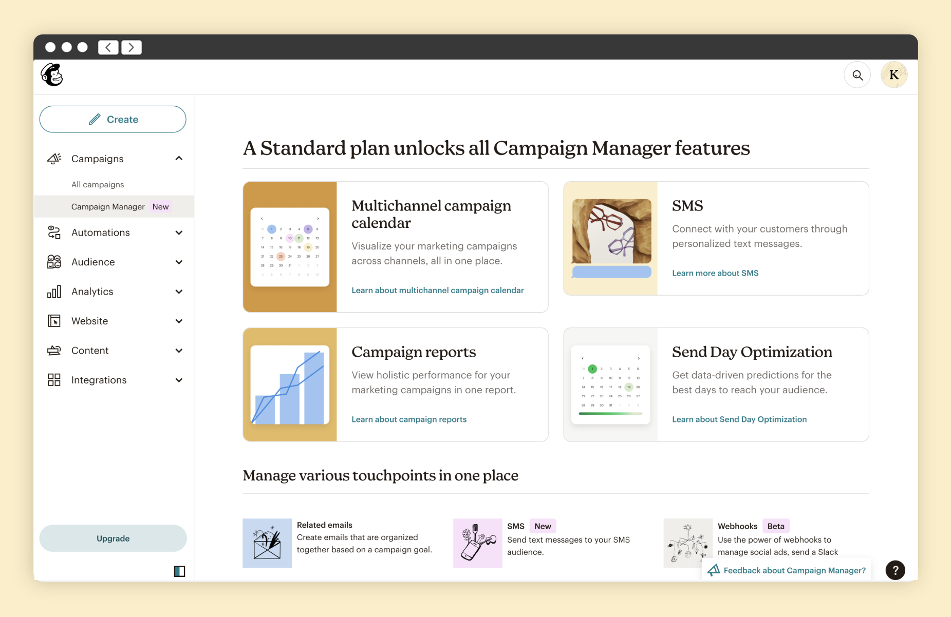
Task: Open search with the magnifying glass icon
Action: (x=857, y=75)
